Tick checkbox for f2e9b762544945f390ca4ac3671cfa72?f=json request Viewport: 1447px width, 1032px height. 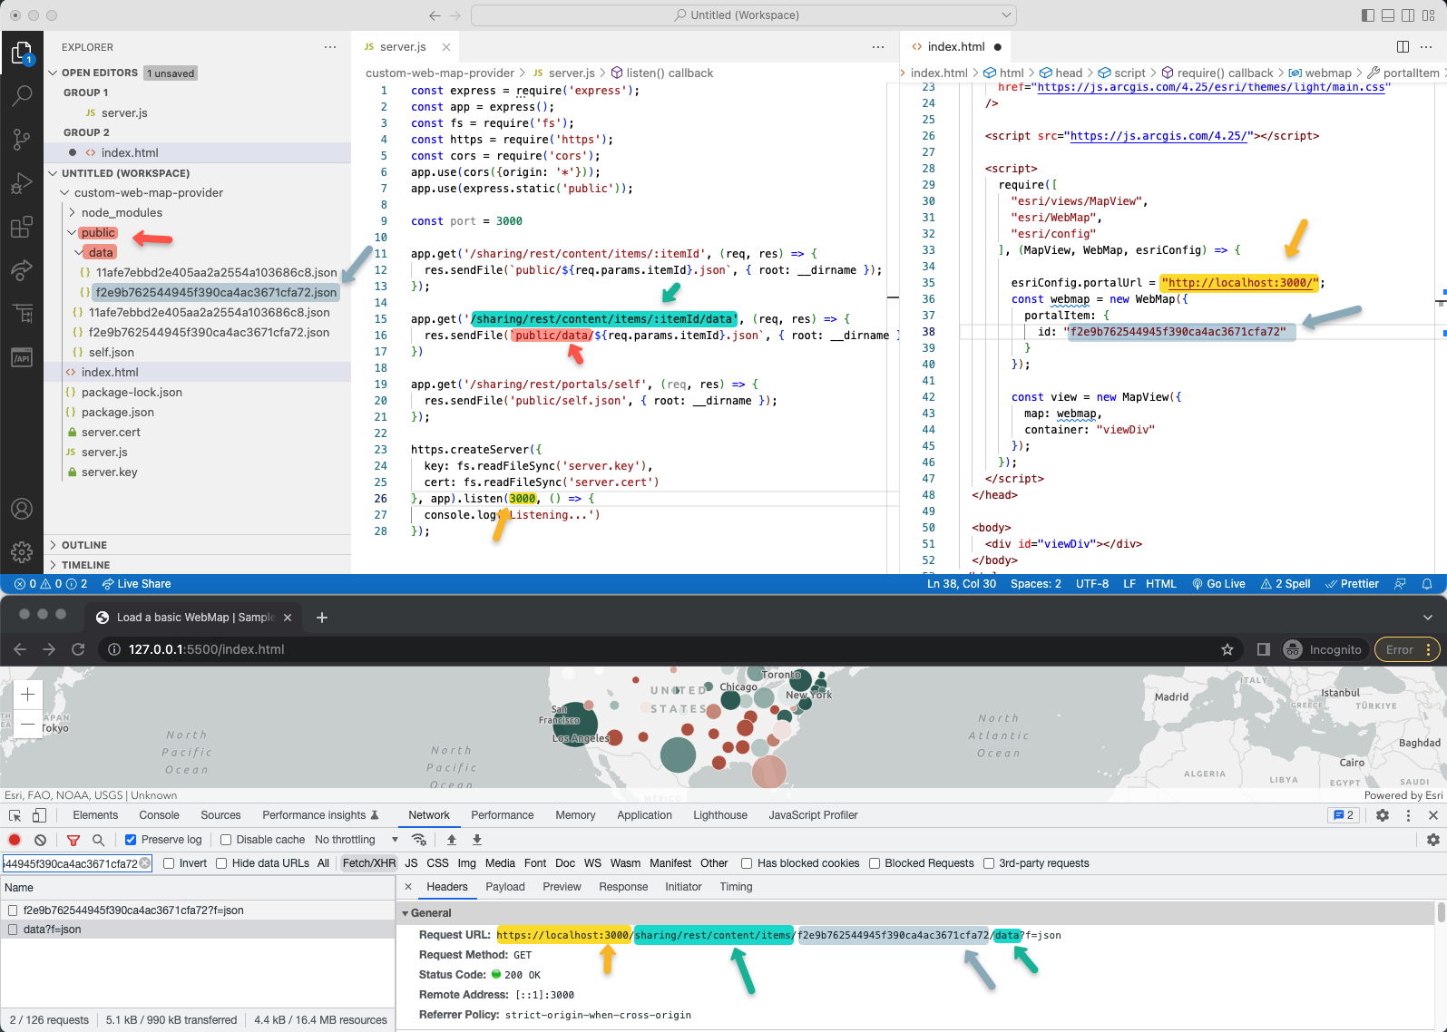(x=13, y=910)
